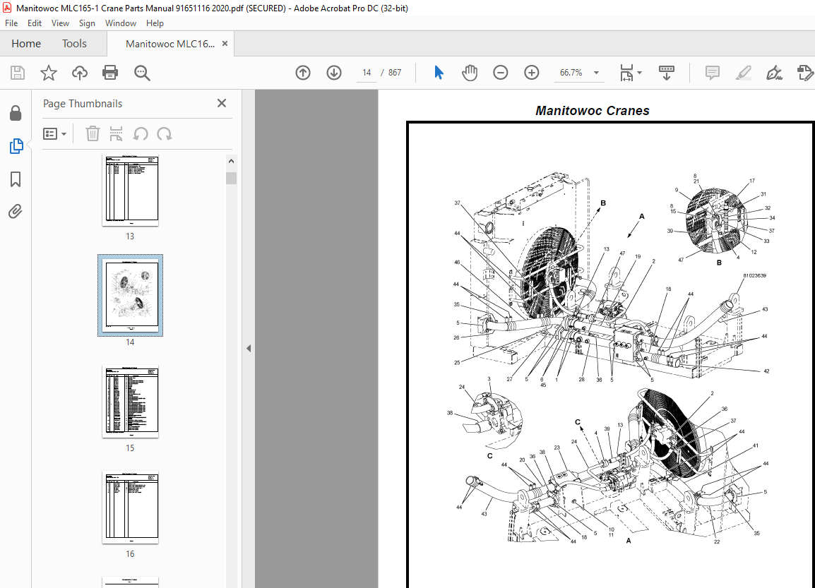
Task: Click the send file toolbar icon
Action: click(805, 73)
